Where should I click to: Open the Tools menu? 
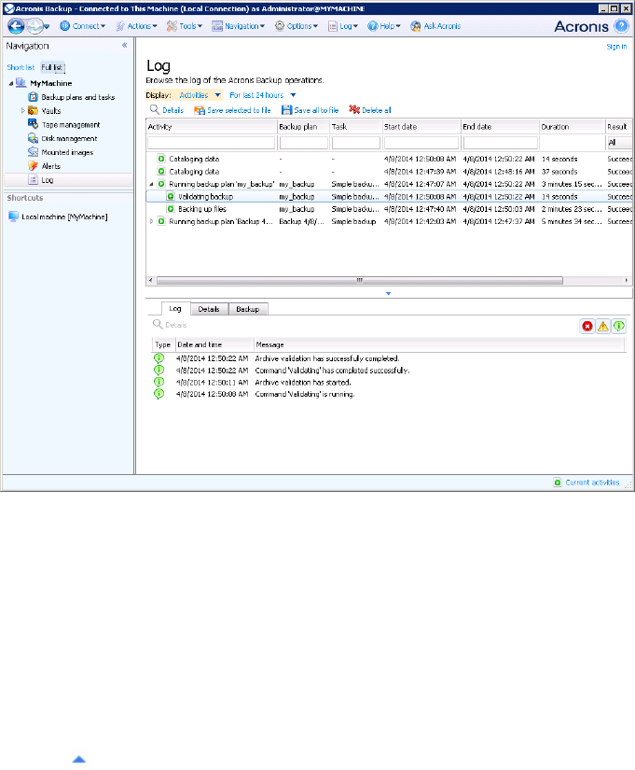coord(185,26)
